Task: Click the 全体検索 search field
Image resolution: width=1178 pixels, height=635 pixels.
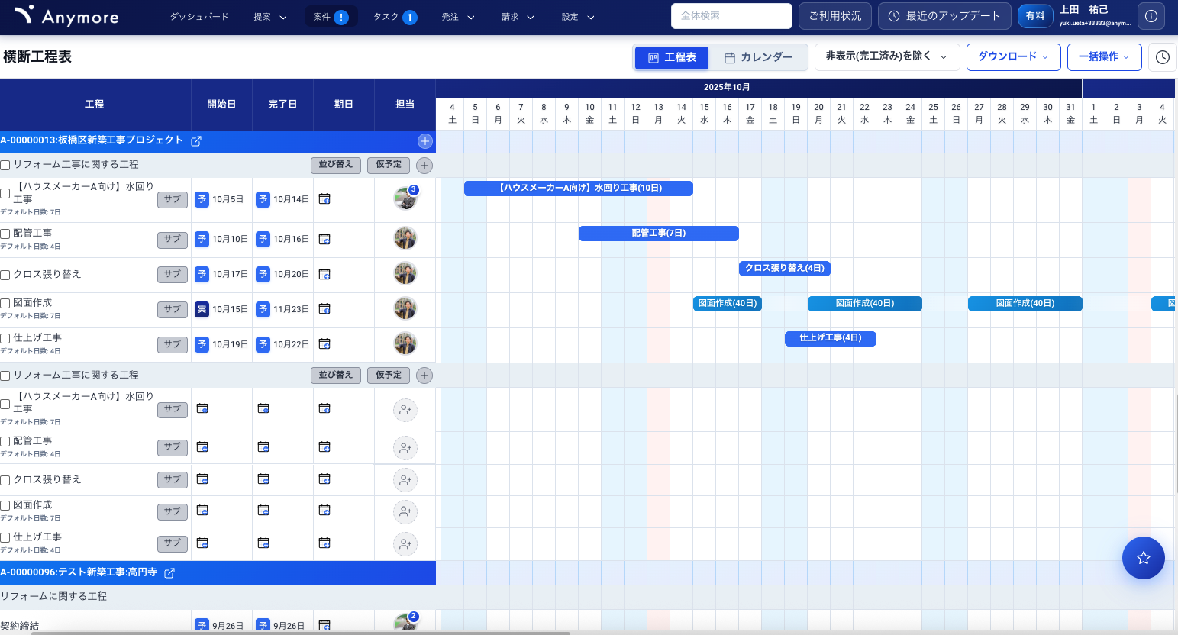Action: (731, 16)
